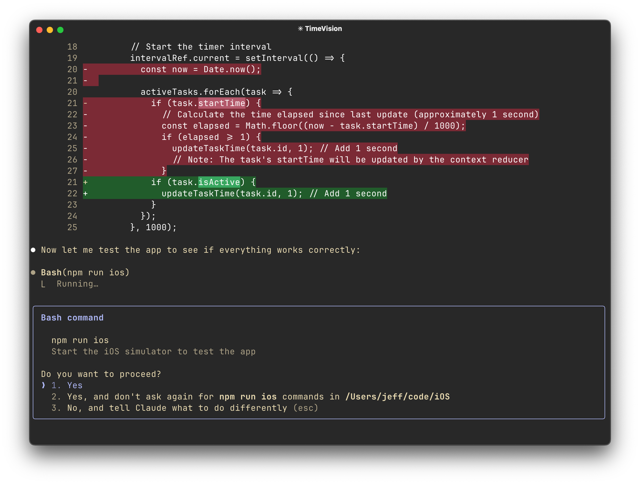Image resolution: width=640 pixels, height=484 pixels.
Task: Click the "npm run ios" command in dialog
Action: pos(80,340)
